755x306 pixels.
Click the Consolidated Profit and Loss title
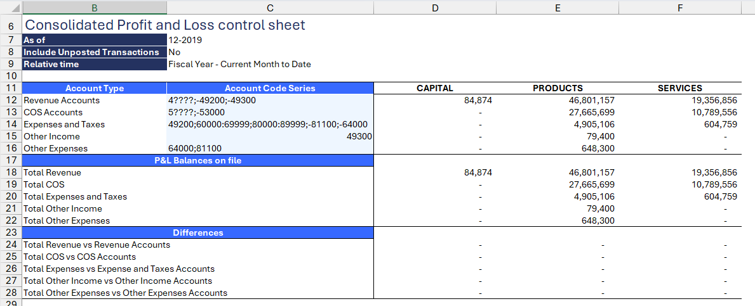click(x=164, y=25)
